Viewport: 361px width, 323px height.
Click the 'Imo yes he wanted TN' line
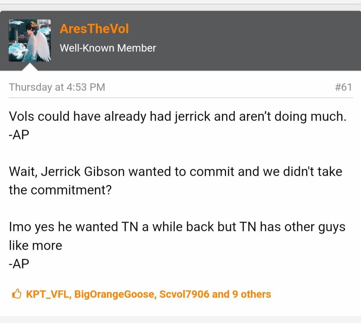tap(177, 227)
